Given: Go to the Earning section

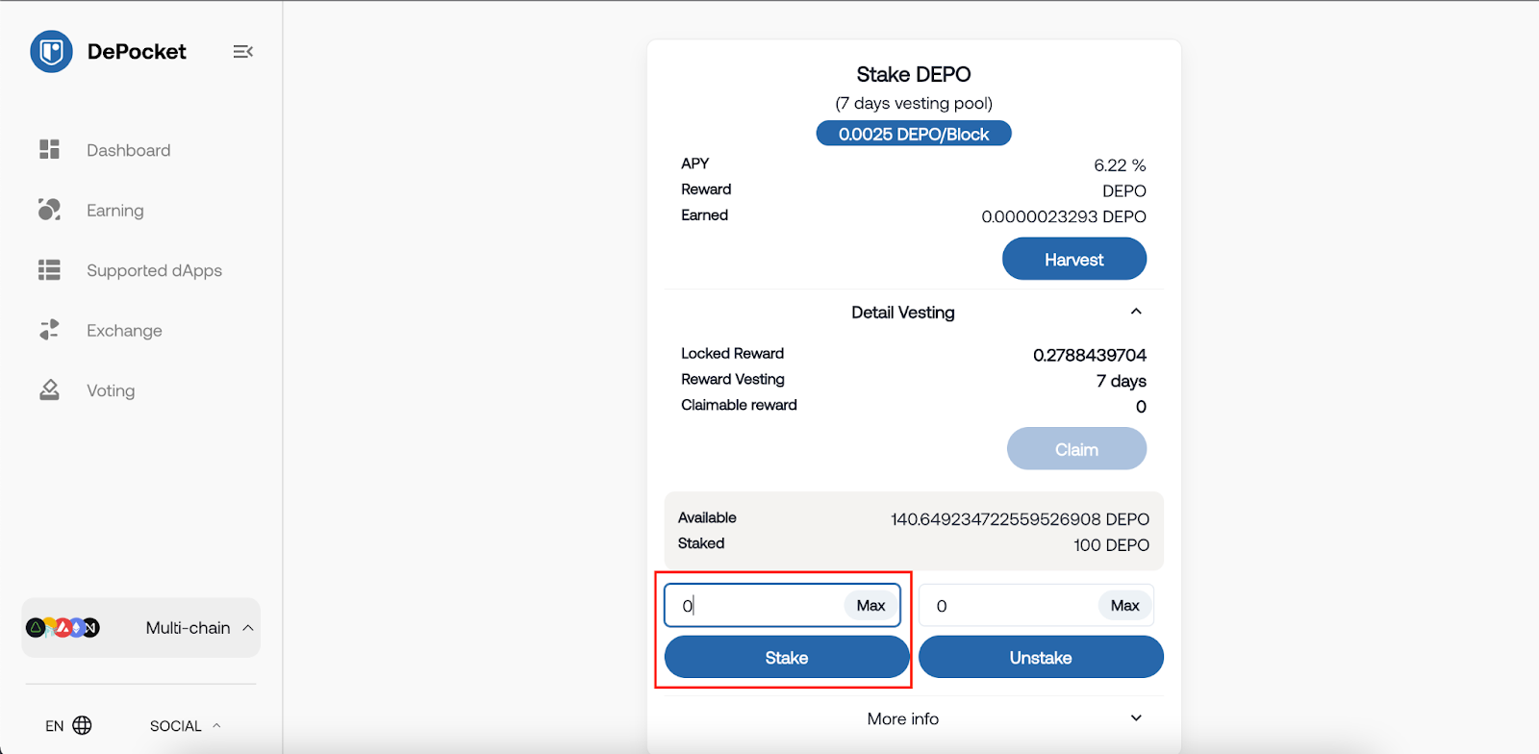Looking at the screenshot, I should click(x=115, y=211).
